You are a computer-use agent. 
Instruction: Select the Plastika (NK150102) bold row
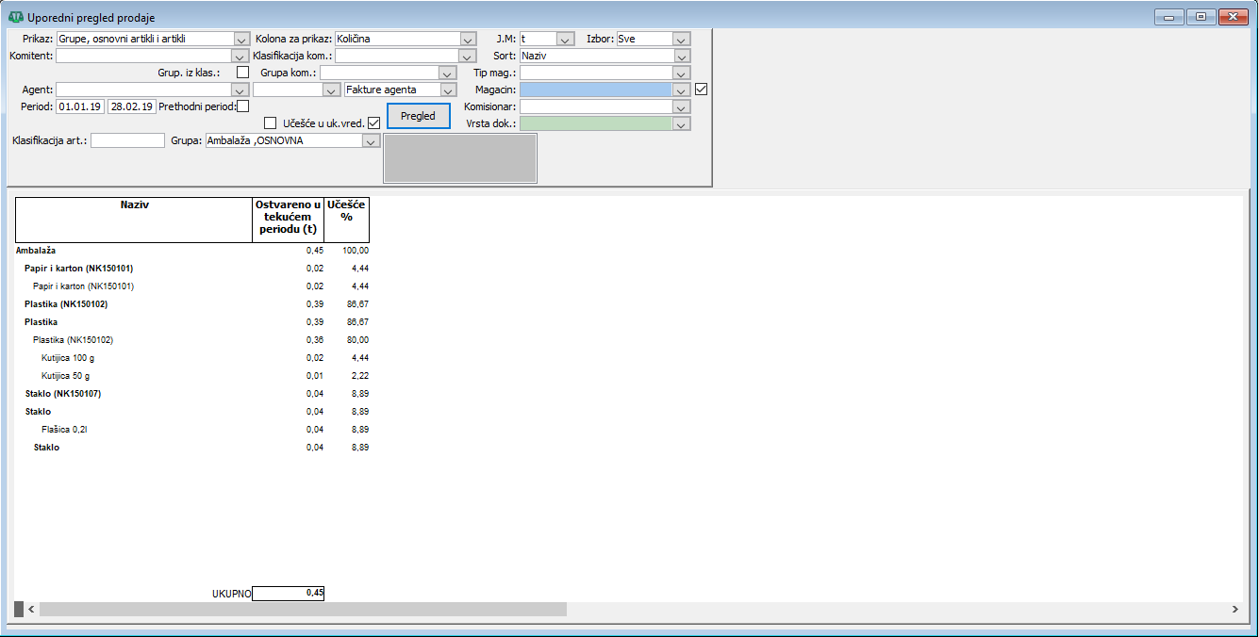tap(60, 304)
